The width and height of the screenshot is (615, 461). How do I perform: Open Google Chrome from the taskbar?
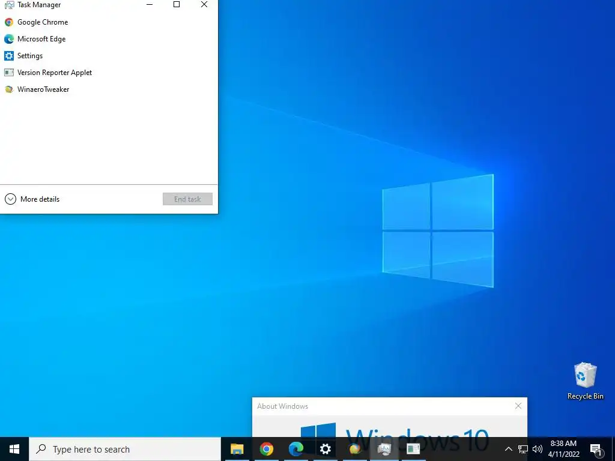(x=266, y=449)
